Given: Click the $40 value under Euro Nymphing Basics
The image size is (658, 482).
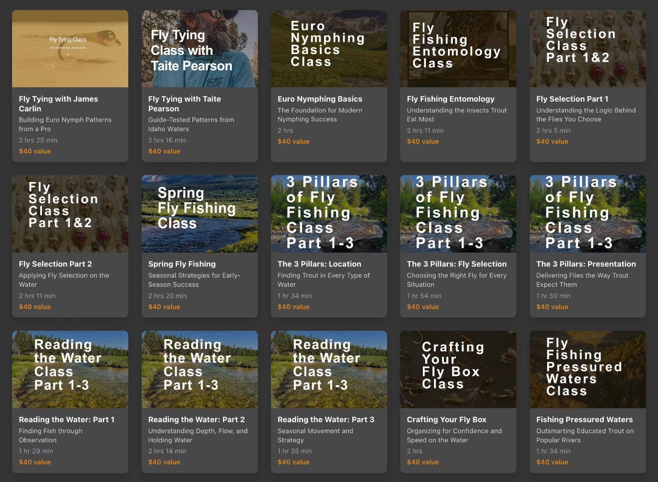Looking at the screenshot, I should point(293,141).
